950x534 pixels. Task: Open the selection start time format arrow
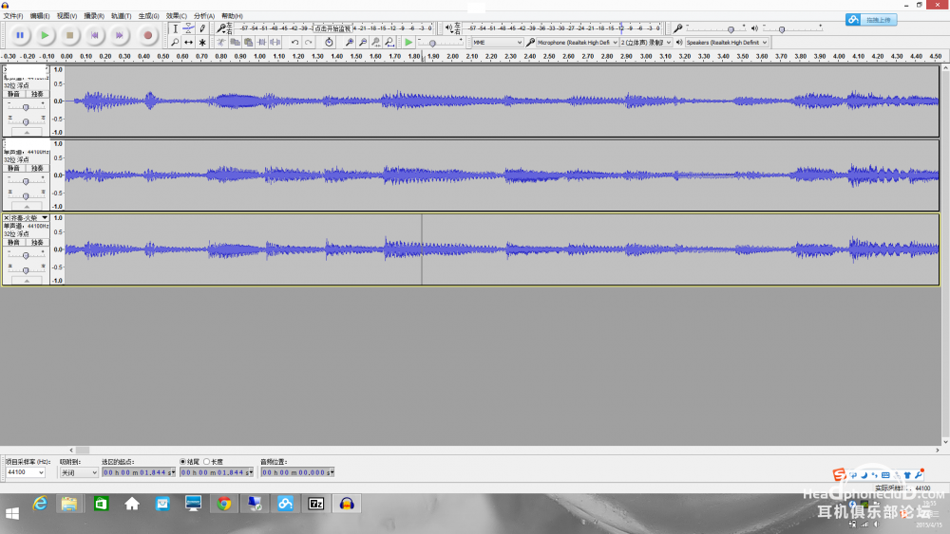coord(173,472)
